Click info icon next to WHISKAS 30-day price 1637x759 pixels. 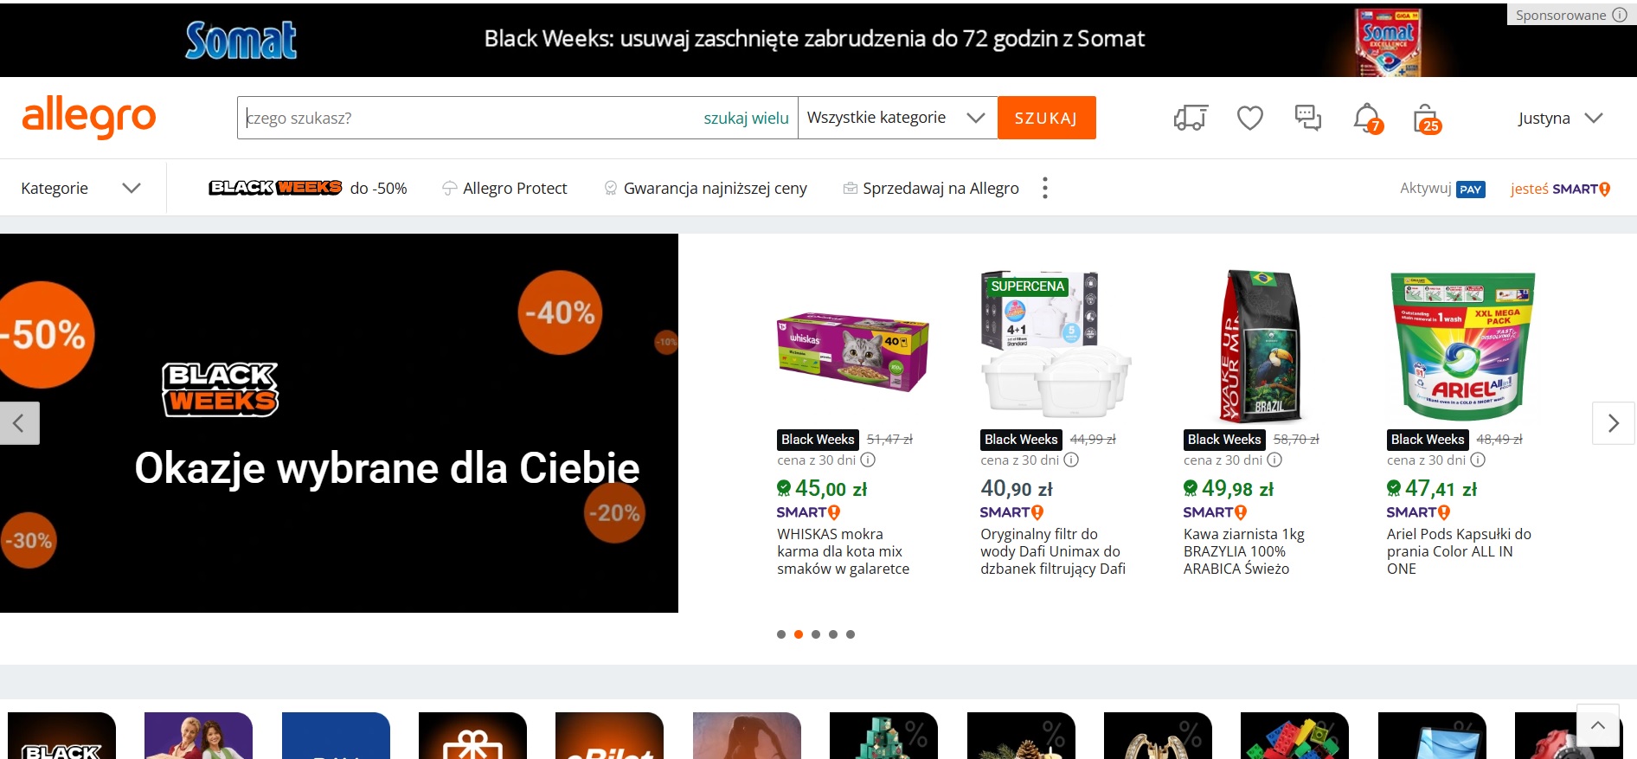click(868, 460)
